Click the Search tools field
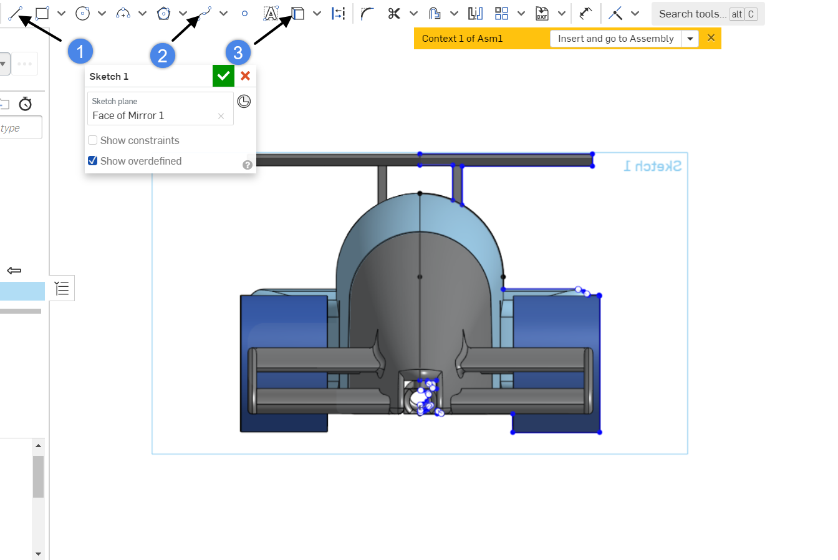 [x=692, y=14]
